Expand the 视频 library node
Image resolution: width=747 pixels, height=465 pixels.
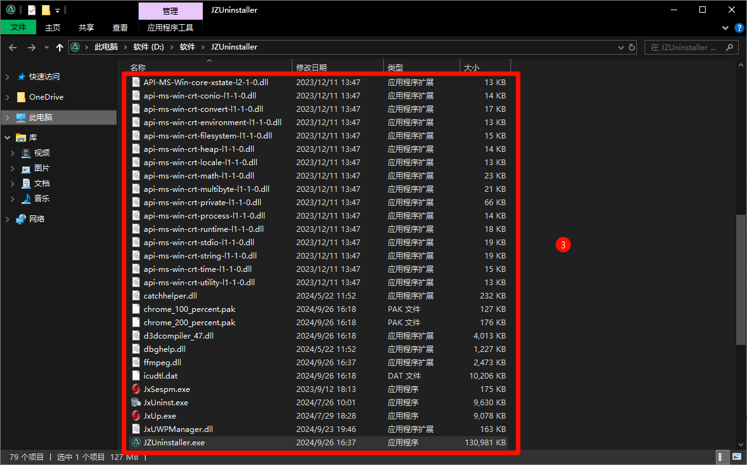[13, 153]
